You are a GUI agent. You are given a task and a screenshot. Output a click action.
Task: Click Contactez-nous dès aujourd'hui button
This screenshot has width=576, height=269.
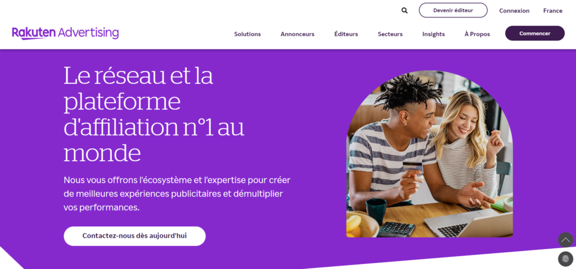[x=134, y=236]
